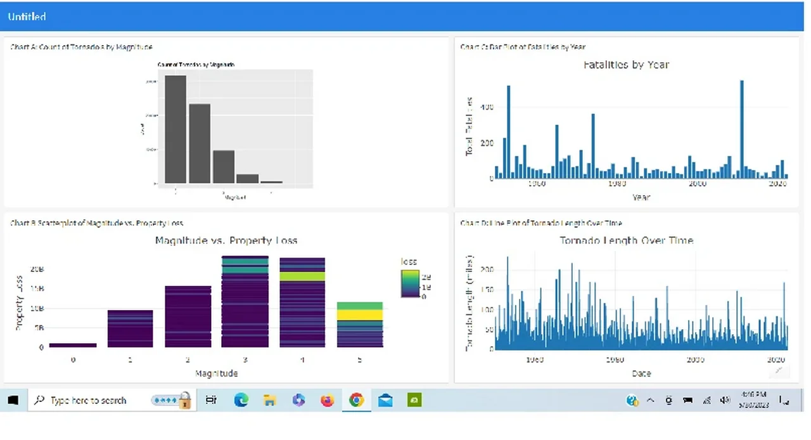Click the volume speaker icon in the system tray

click(725, 400)
